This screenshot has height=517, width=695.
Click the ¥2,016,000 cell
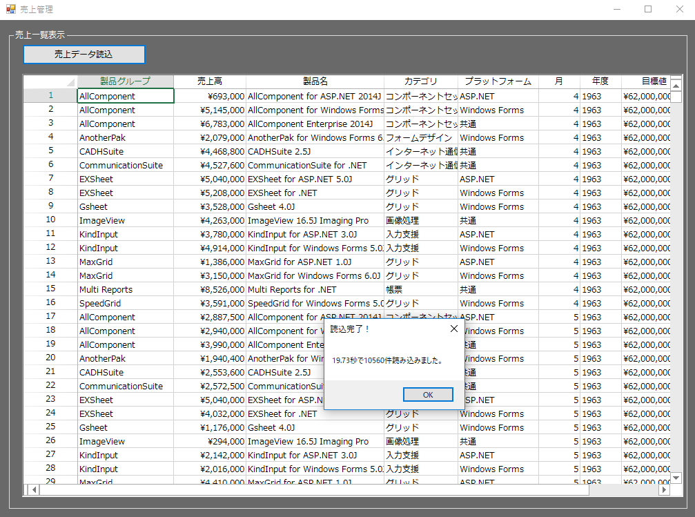click(x=210, y=469)
